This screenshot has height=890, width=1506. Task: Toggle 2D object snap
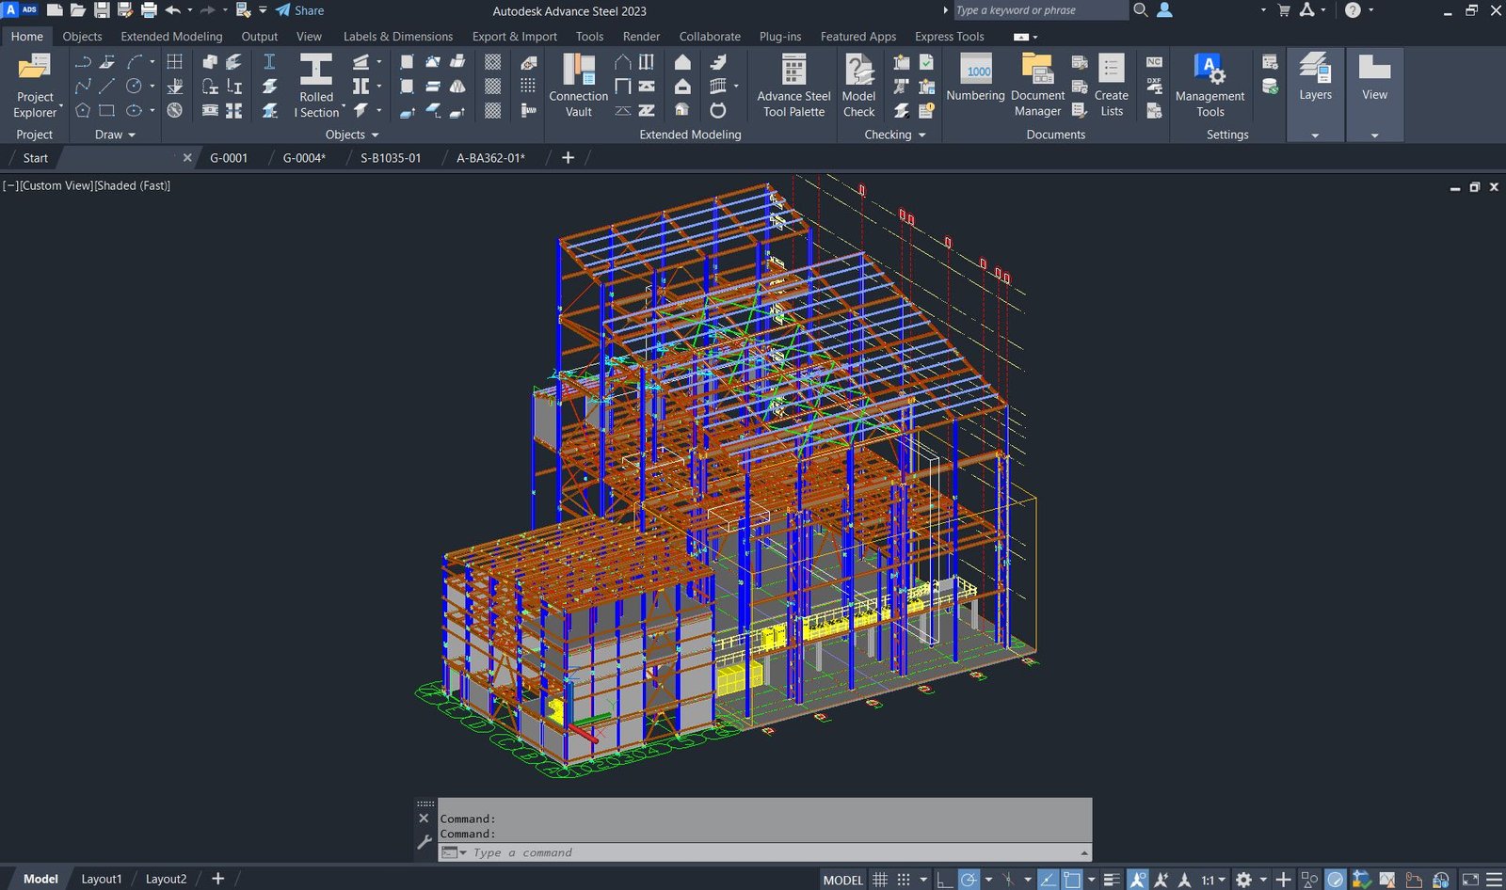1071,880
